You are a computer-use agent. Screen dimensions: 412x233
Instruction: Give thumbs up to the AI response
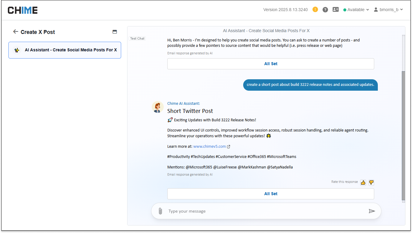point(363,182)
